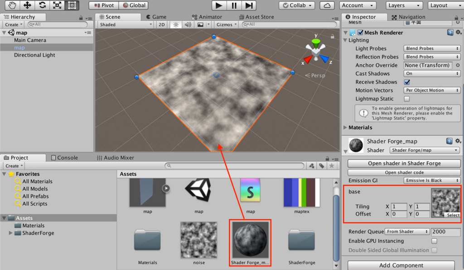The image size is (464, 270).
Task: Expand the Materials section
Action: click(345, 128)
